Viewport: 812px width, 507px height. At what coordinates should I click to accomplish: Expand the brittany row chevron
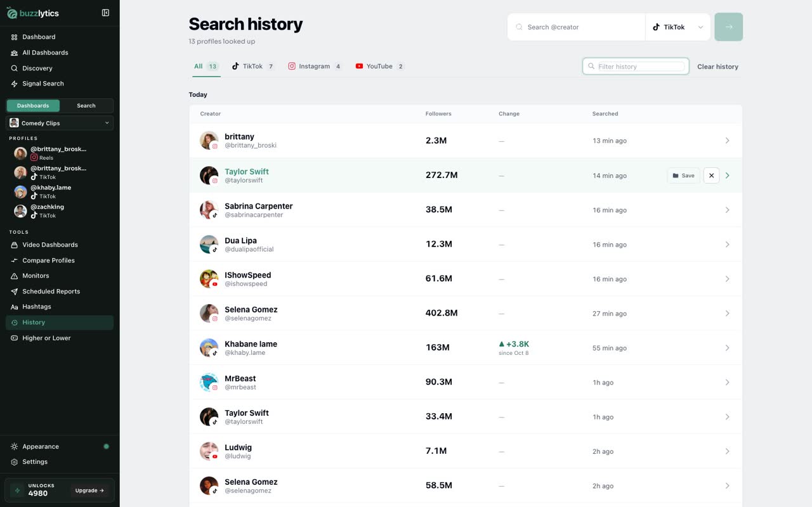point(727,141)
